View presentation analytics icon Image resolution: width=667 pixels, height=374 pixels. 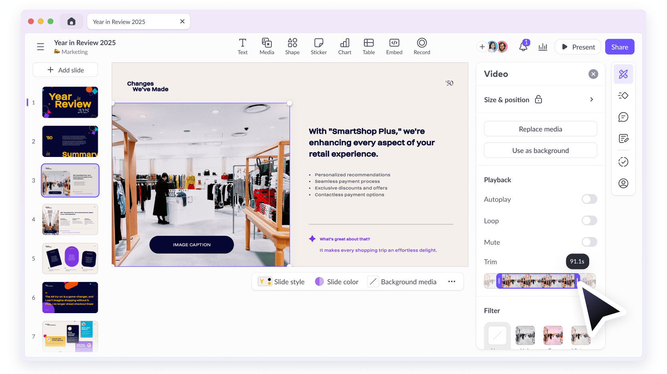click(x=543, y=47)
